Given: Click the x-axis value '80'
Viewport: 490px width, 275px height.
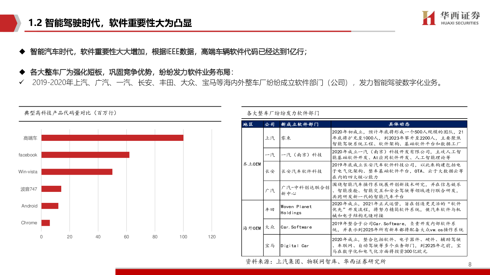Looking at the screenshot, I should click(155, 237).
